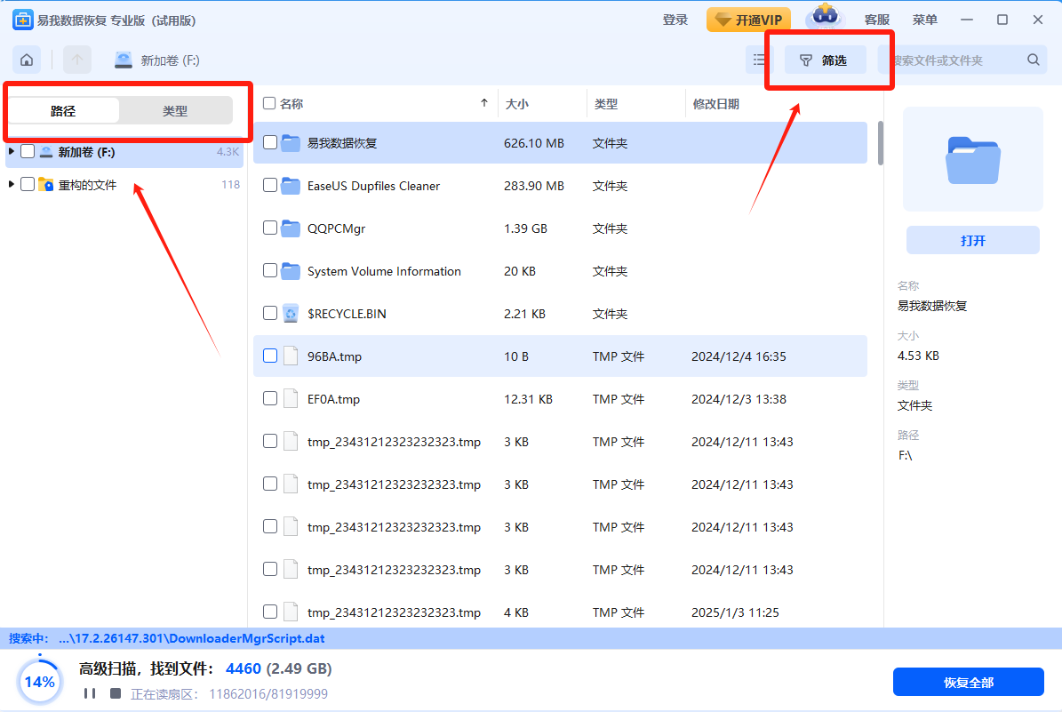Viewport: 1062px width, 712px height.
Task: Click the $RECYCLE.BIN recycle icon
Action: coord(291,314)
